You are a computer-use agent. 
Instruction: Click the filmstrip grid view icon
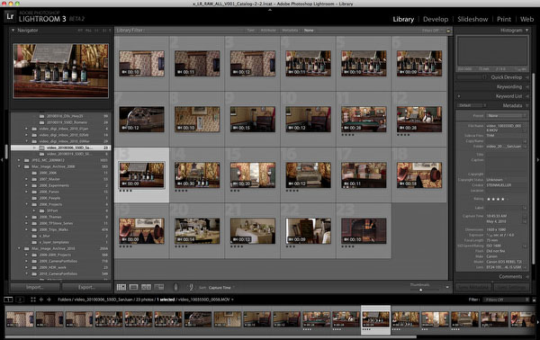tap(33, 300)
